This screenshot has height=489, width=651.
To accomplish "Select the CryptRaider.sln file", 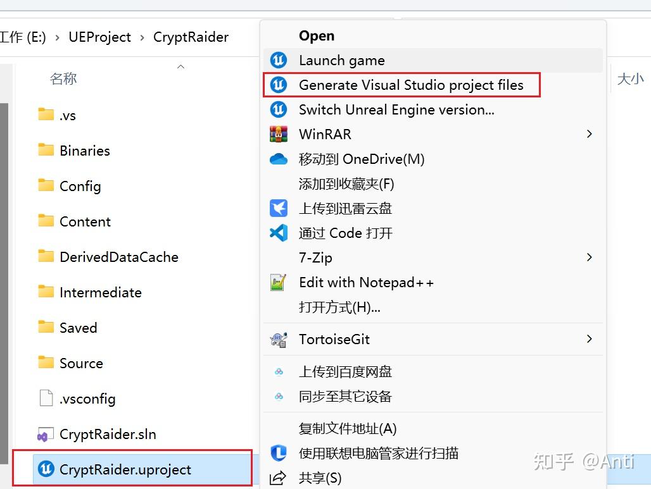I will tap(106, 434).
